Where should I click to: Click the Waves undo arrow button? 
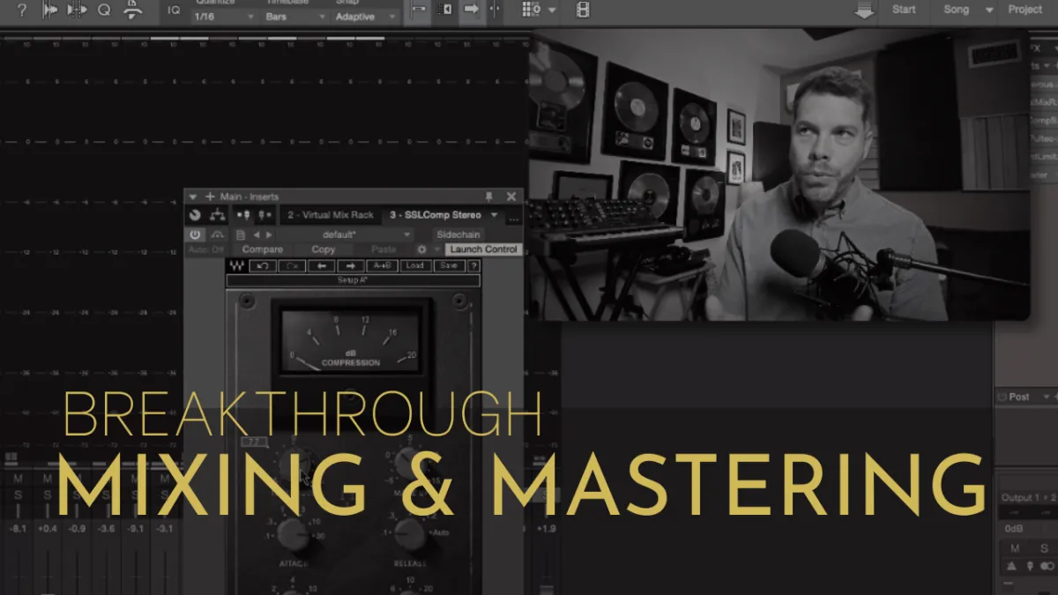tap(262, 266)
